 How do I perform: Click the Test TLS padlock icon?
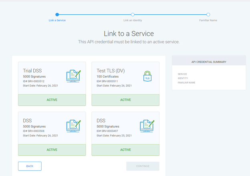(147, 76)
